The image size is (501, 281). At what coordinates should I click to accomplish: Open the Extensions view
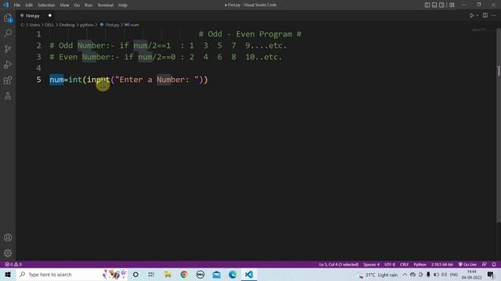(x=8, y=80)
